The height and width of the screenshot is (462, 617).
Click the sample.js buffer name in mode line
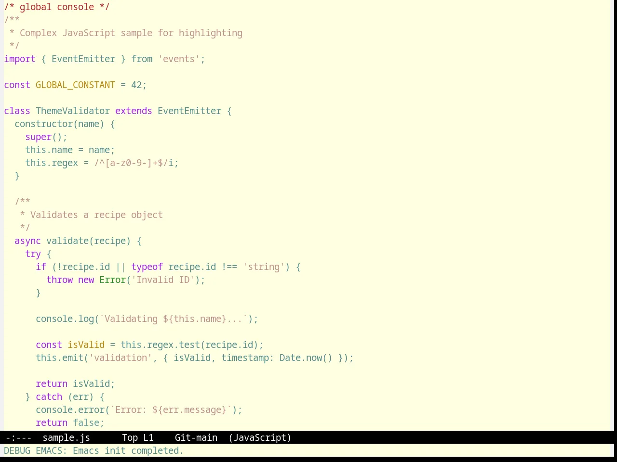coord(66,437)
